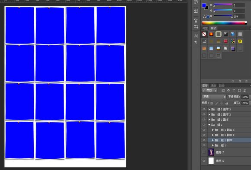The height and width of the screenshot is (170, 251).
Task: Open the blend mode dropdown in layers panel
Action: [x=214, y=97]
